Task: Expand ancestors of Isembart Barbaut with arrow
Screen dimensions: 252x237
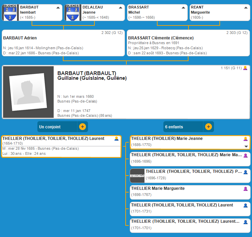Action: tap(58, 7)
